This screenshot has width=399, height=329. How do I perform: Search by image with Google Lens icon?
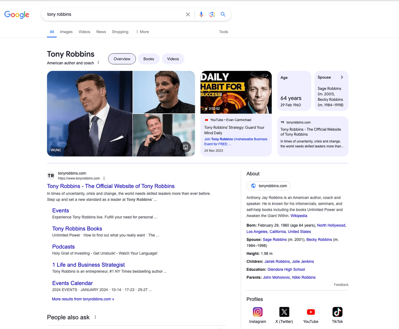pos(212,14)
